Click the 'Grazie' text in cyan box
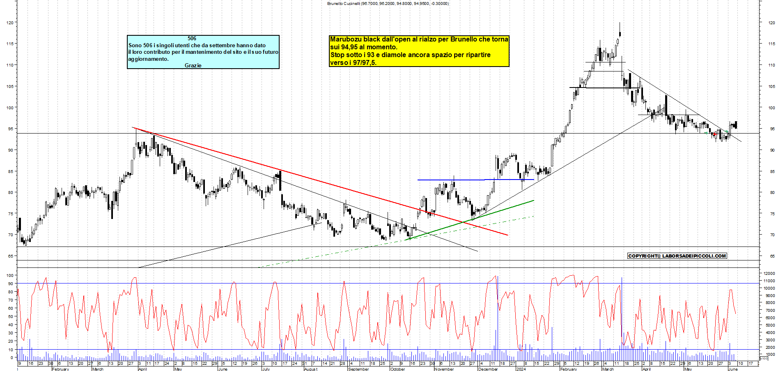The width and height of the screenshot is (776, 371). tap(193, 65)
